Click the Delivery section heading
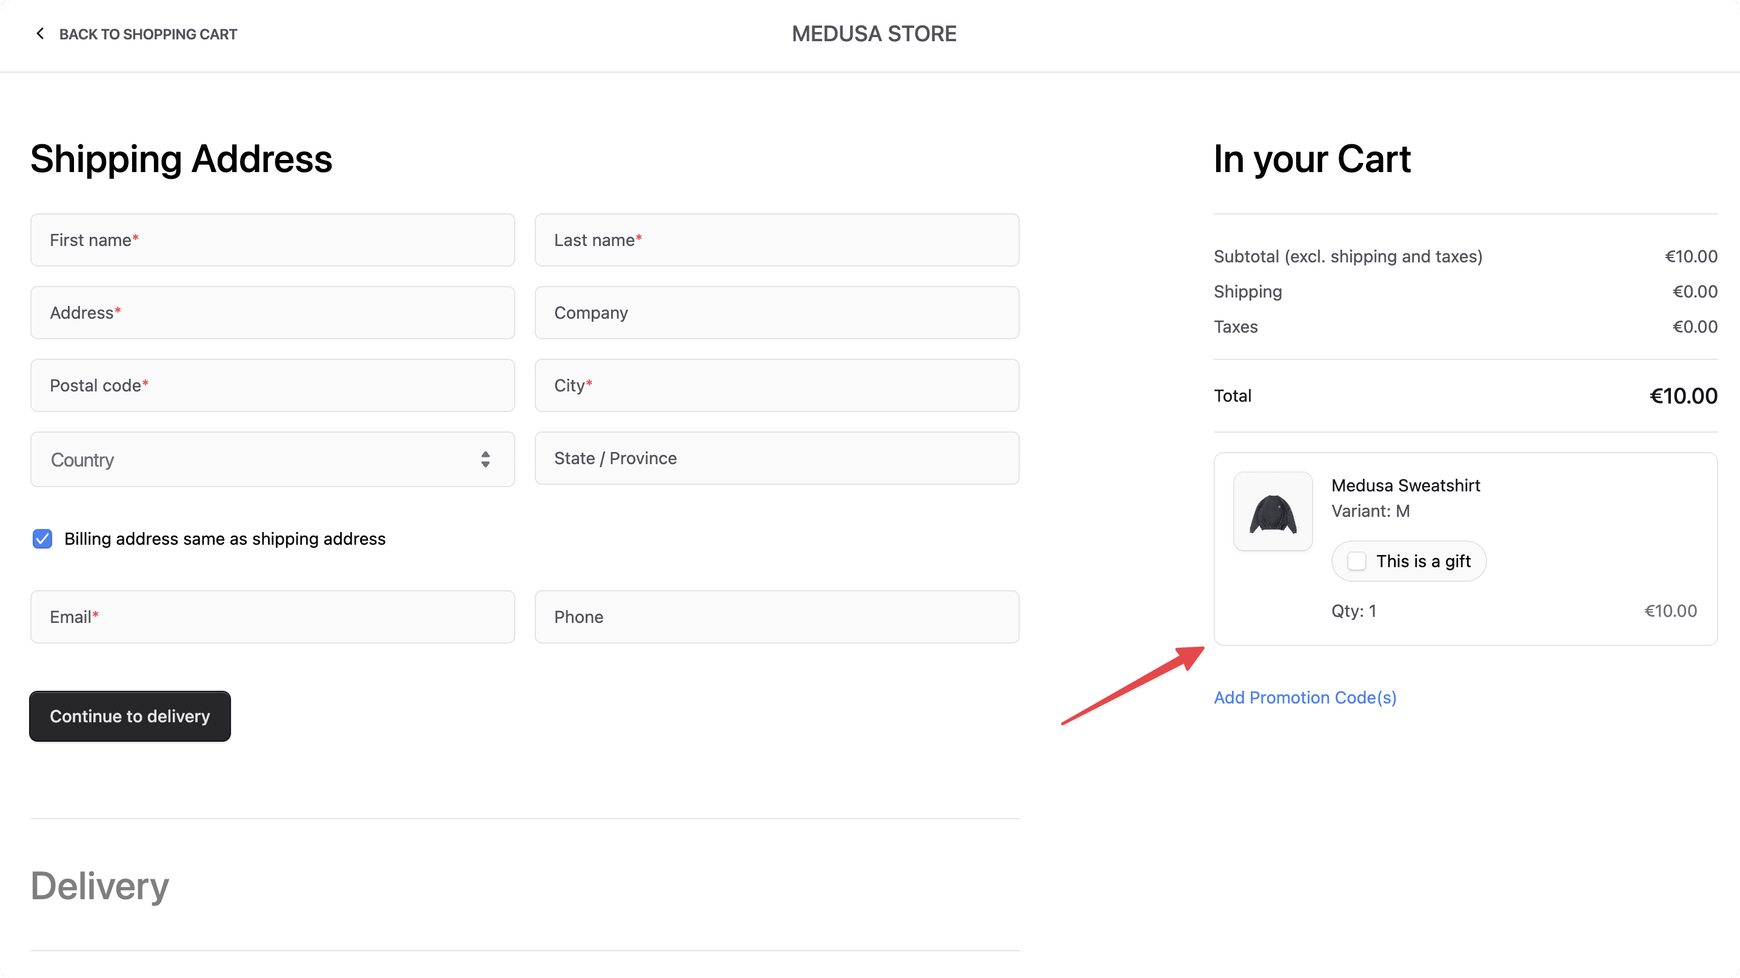 click(99, 885)
